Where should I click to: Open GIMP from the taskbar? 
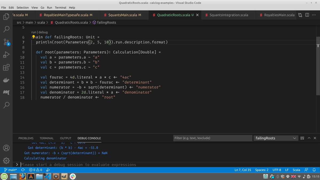pyautogui.click(x=64, y=176)
